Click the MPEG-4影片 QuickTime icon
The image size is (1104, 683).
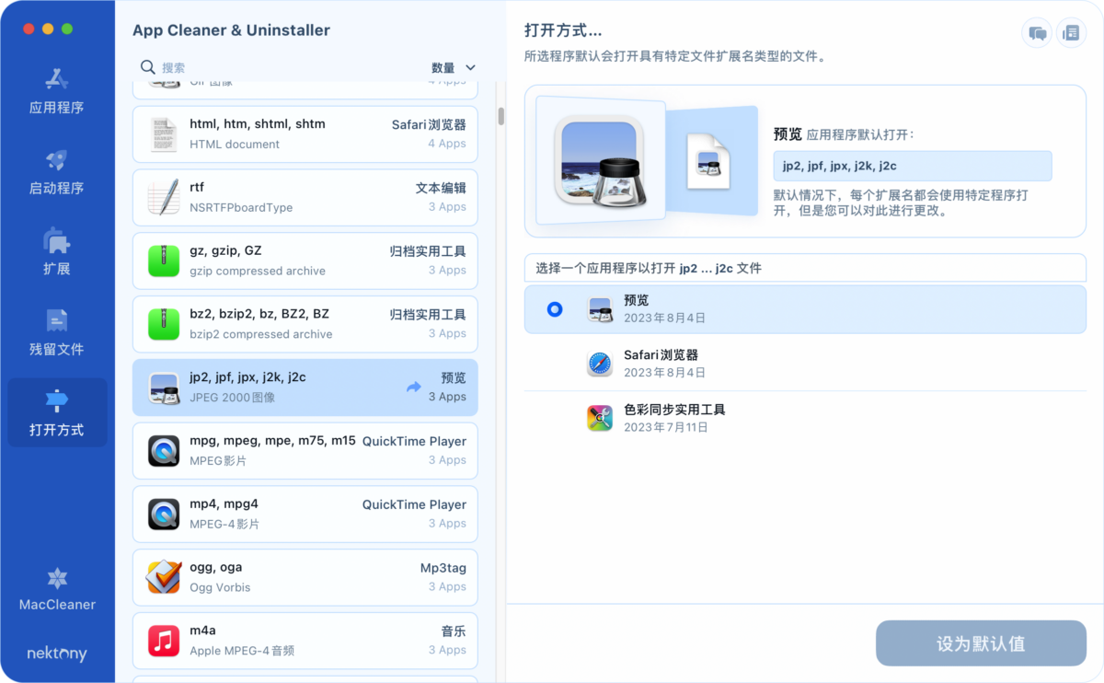click(x=164, y=514)
